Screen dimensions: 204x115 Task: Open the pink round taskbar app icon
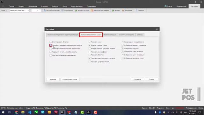coord(56,112)
